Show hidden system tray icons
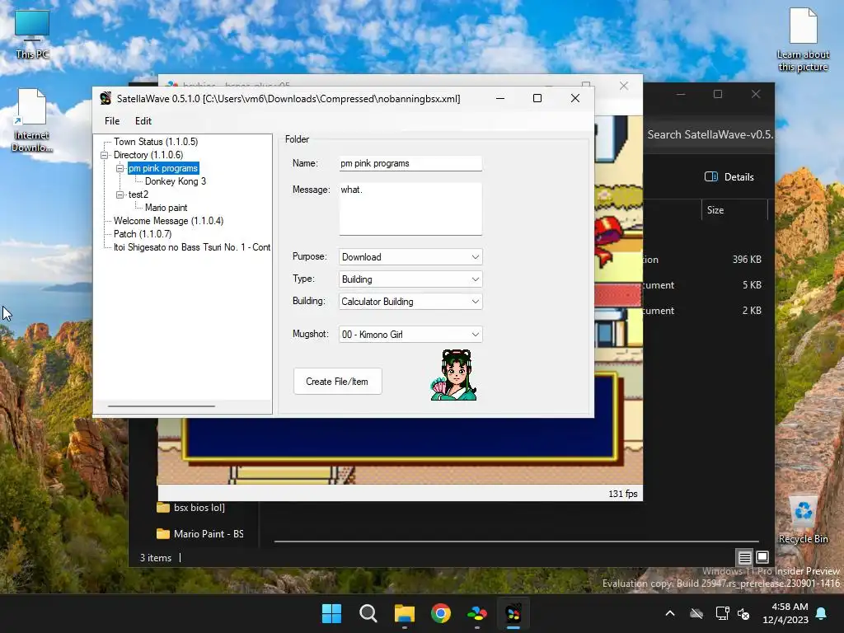Viewport: 844px width, 633px height. [670, 613]
